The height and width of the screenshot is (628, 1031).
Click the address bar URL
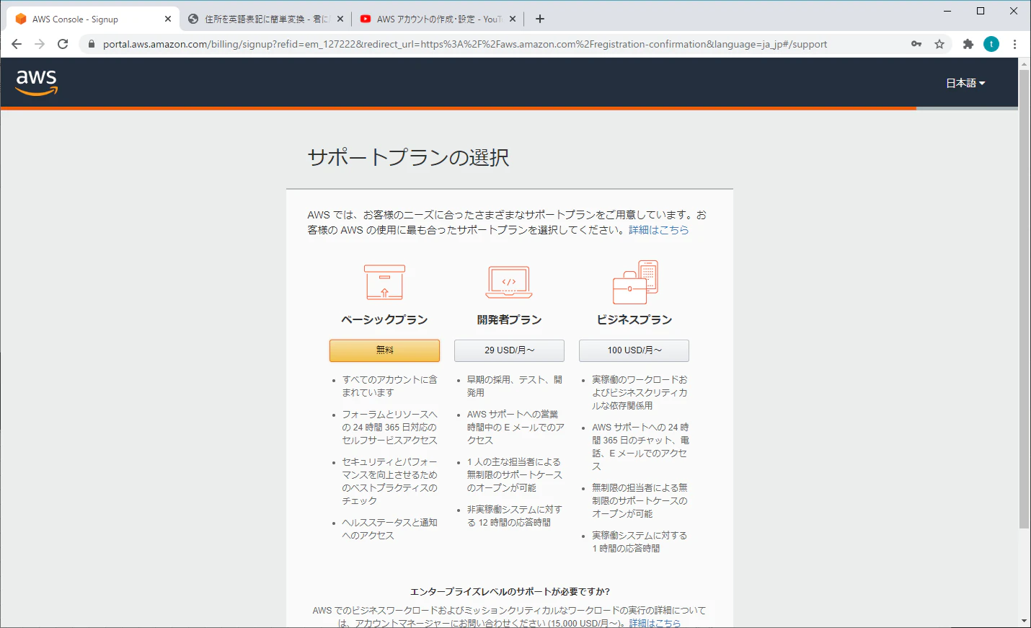coord(465,44)
